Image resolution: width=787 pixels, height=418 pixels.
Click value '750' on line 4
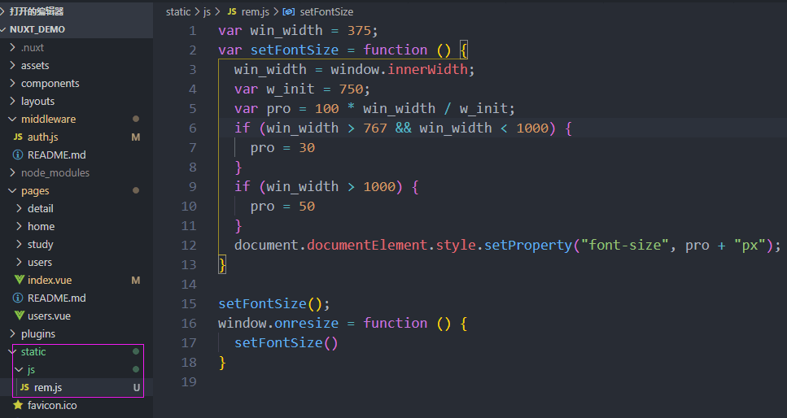coord(351,89)
